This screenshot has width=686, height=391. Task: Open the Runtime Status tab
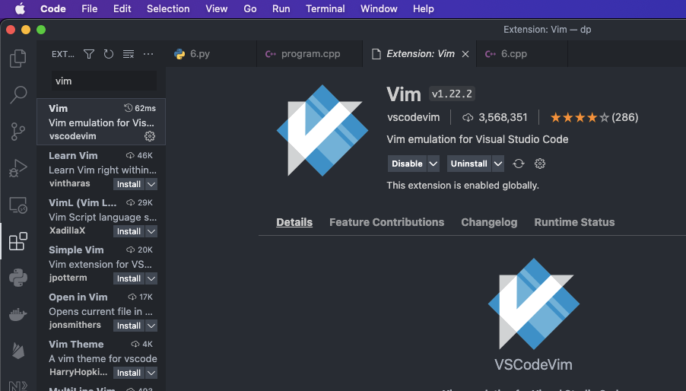point(574,222)
